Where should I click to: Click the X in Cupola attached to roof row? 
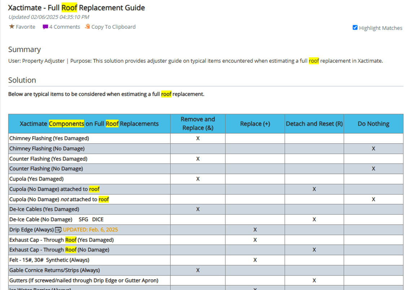coord(314,189)
